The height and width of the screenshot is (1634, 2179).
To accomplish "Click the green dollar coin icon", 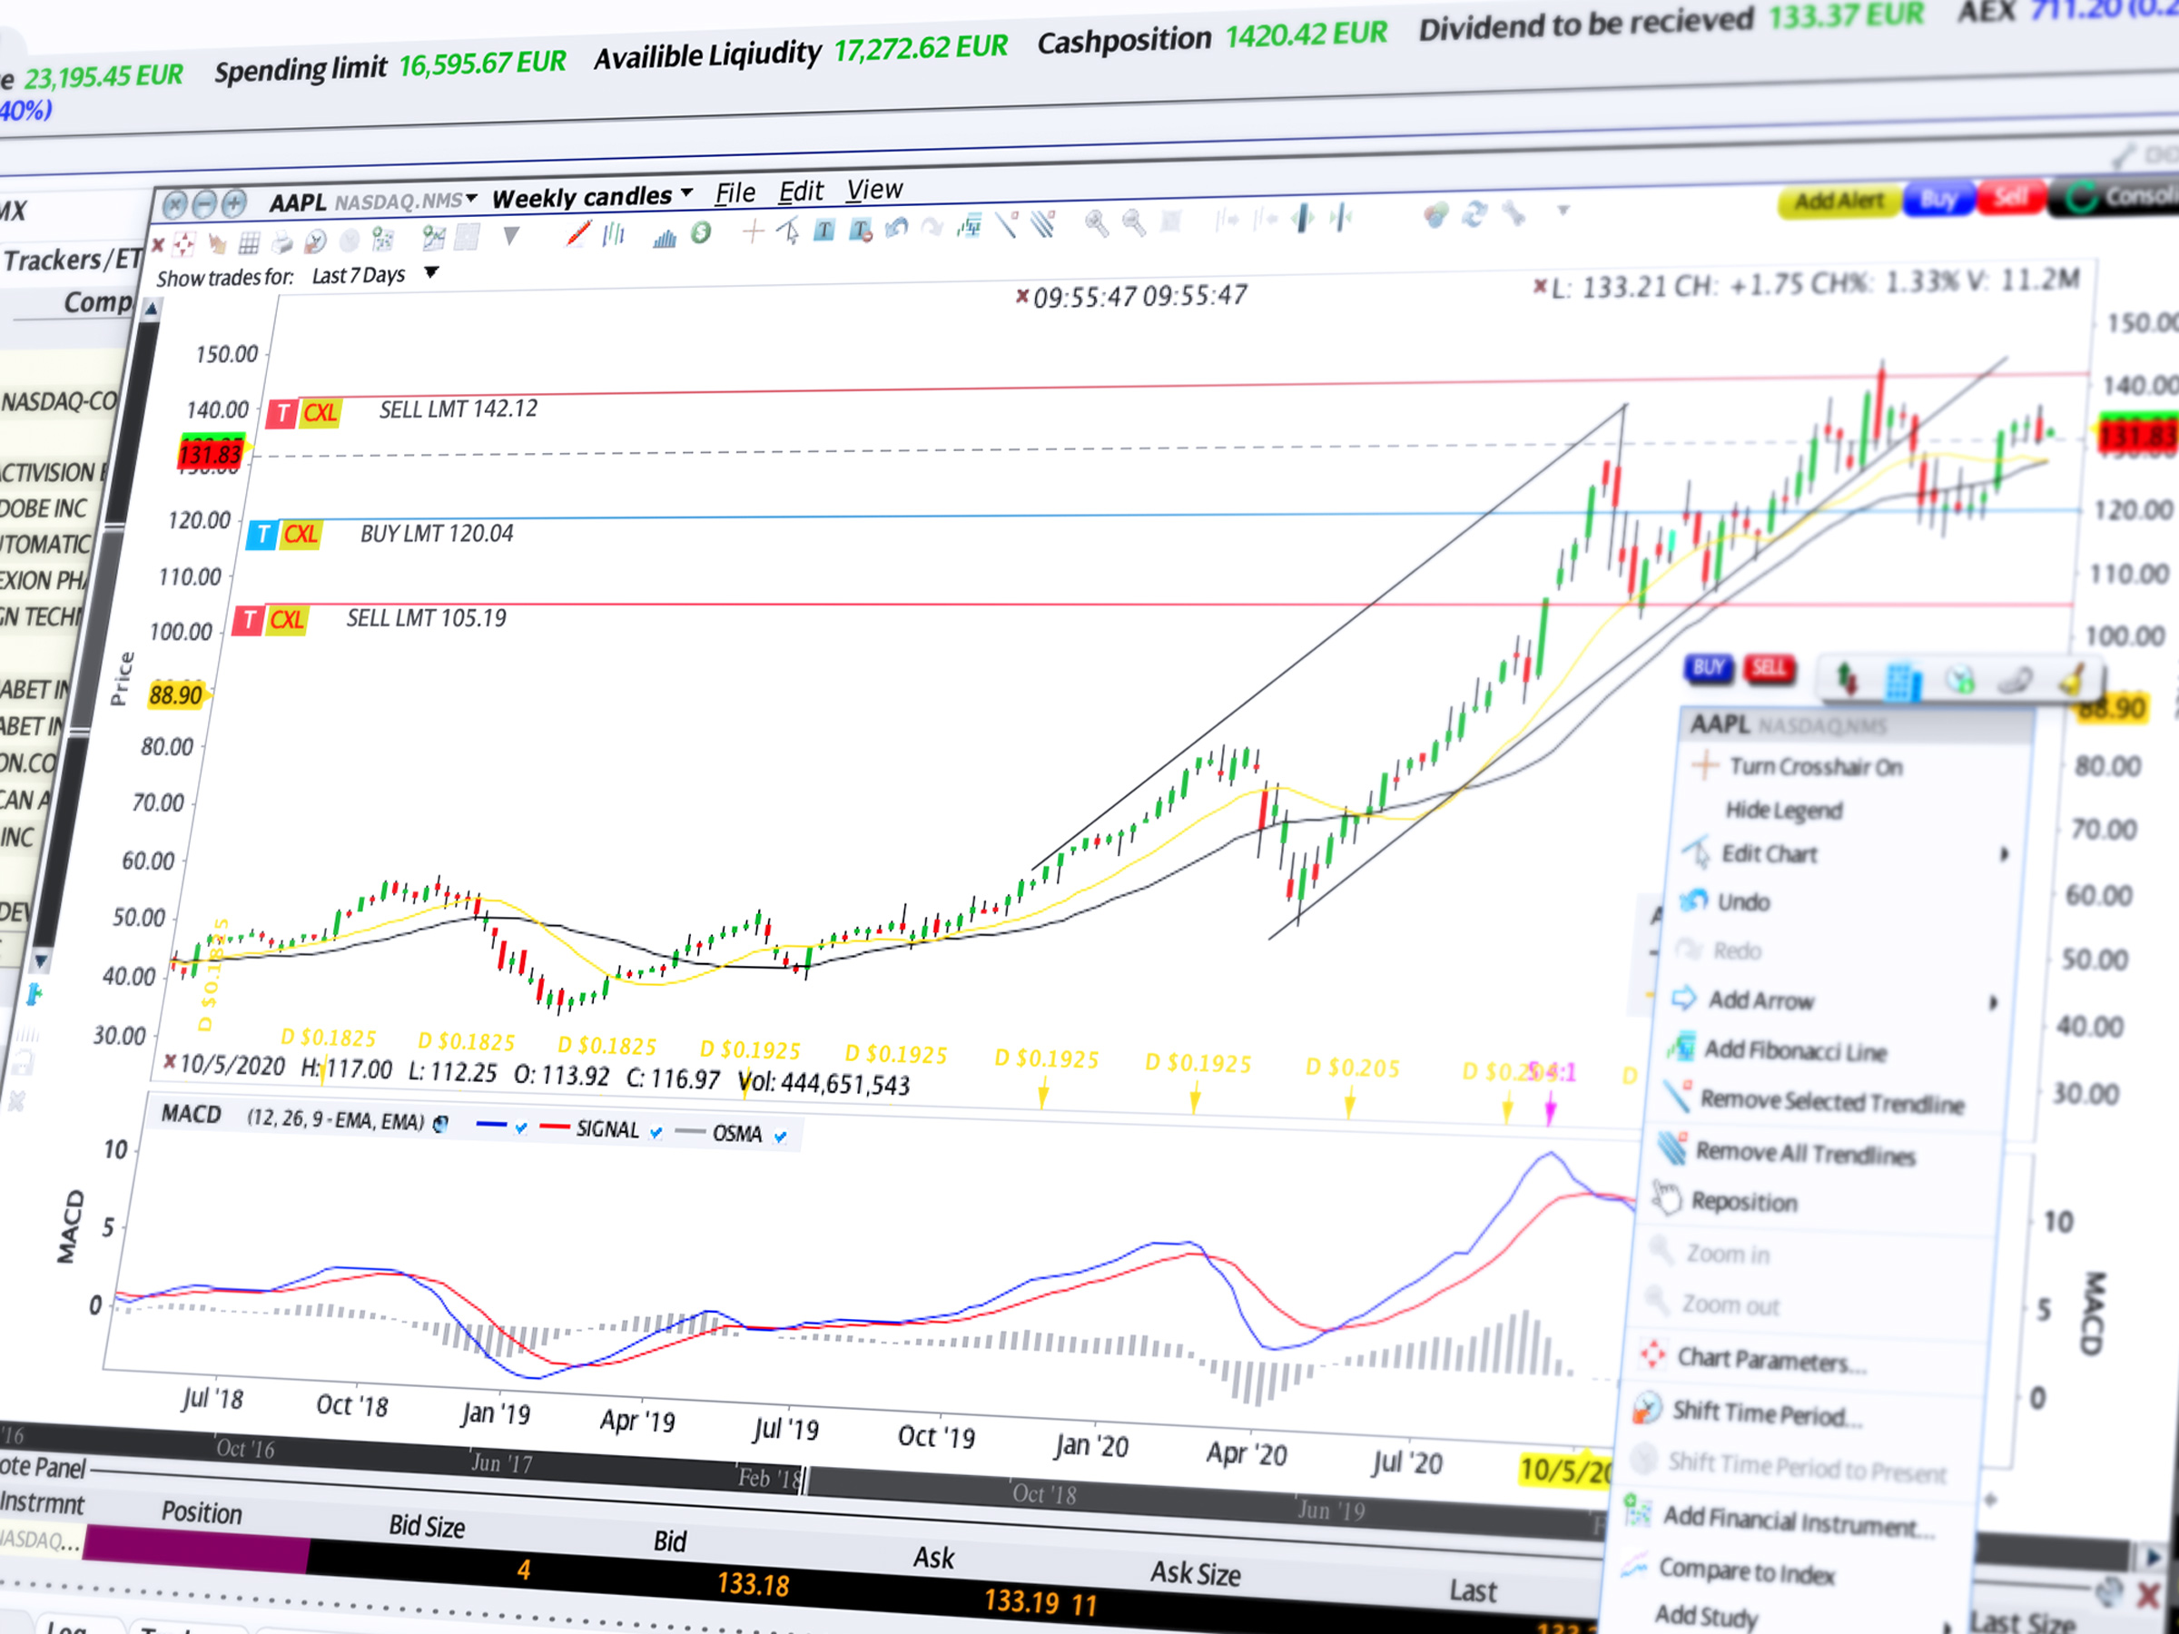I will (x=702, y=233).
